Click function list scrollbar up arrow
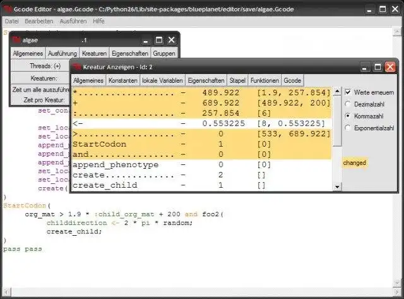This screenshot has height=299, width=404. pos(337,91)
